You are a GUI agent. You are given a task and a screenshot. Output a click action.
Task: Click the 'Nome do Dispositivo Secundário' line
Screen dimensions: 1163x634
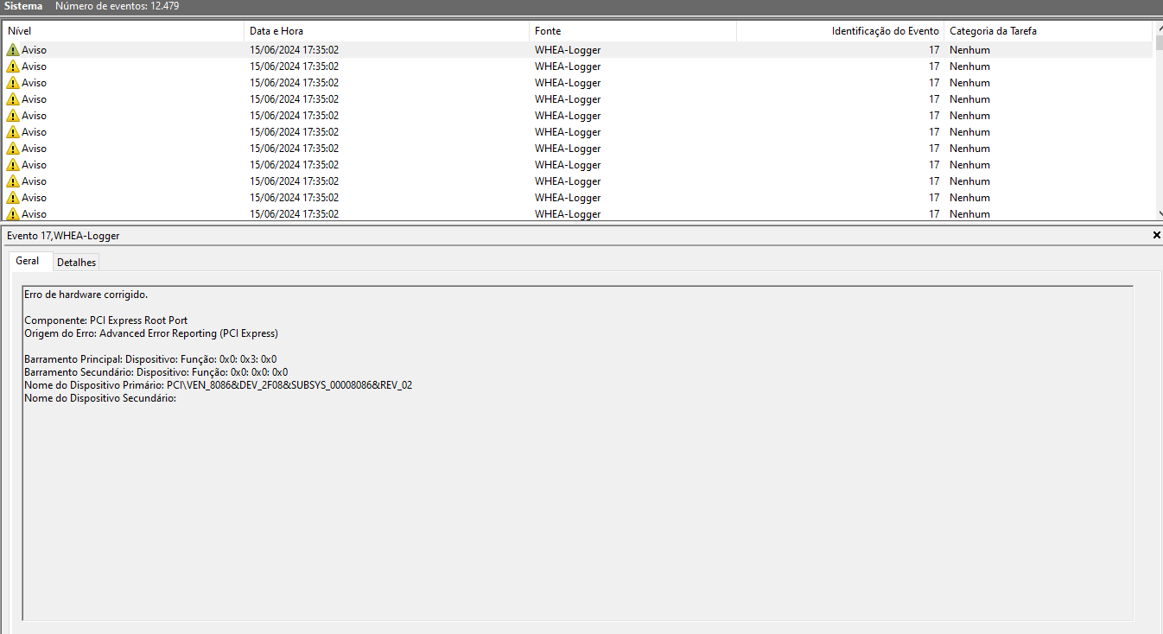(x=100, y=398)
